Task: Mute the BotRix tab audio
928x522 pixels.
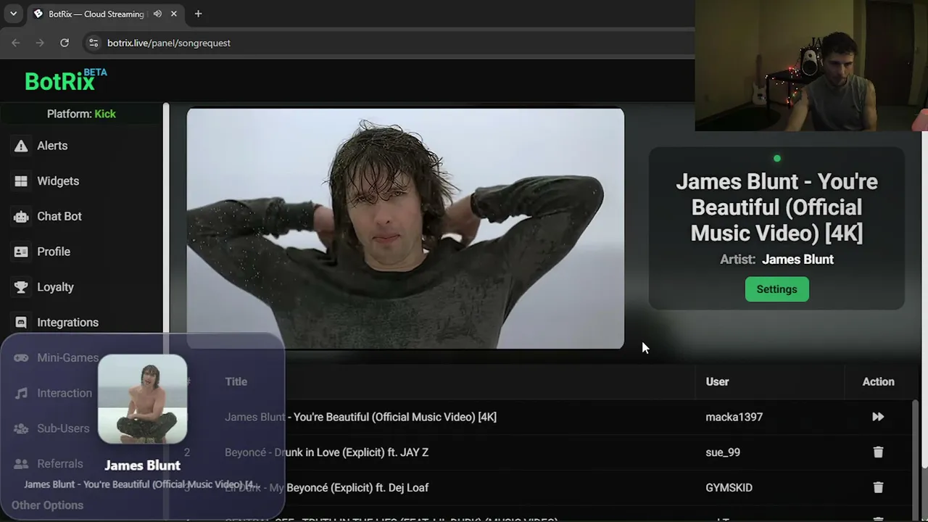Action: pyautogui.click(x=157, y=14)
